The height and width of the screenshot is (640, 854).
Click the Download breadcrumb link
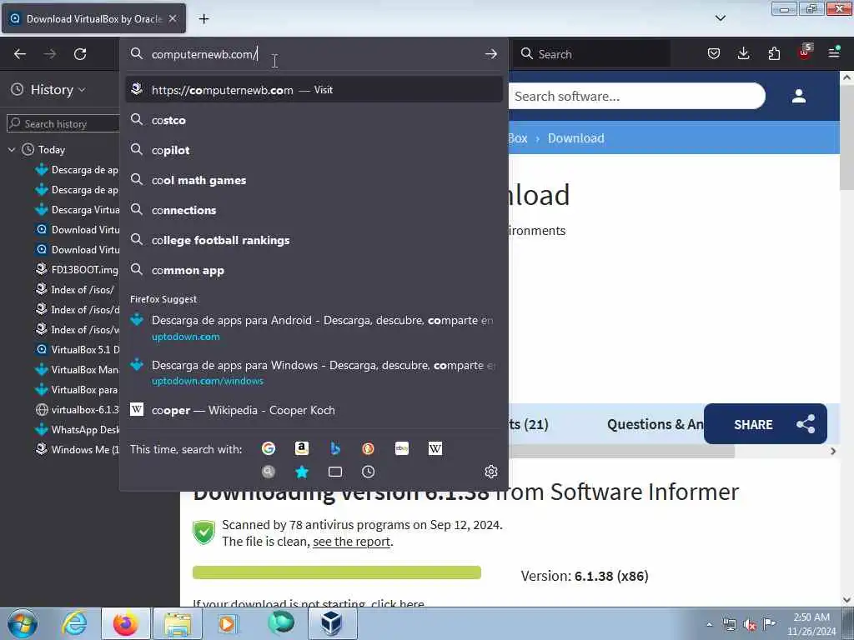point(575,138)
